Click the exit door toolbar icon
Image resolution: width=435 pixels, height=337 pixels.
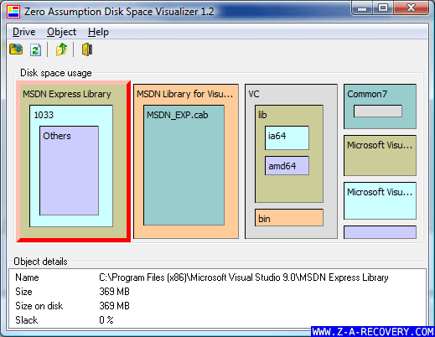pyautogui.click(x=87, y=49)
